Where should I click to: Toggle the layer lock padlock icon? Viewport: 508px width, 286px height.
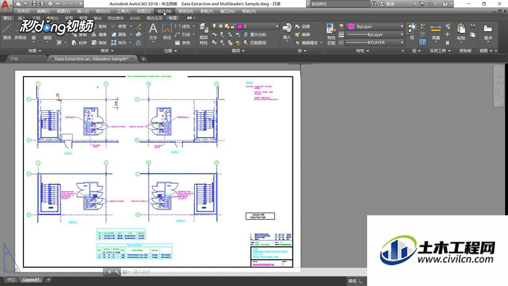pos(233,26)
